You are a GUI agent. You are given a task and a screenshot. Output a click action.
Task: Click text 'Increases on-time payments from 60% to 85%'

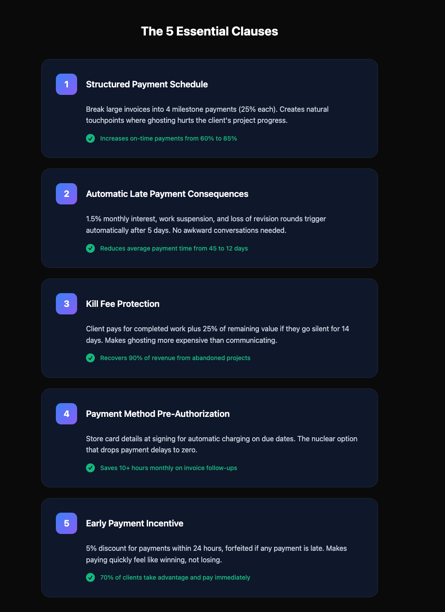[x=168, y=138]
